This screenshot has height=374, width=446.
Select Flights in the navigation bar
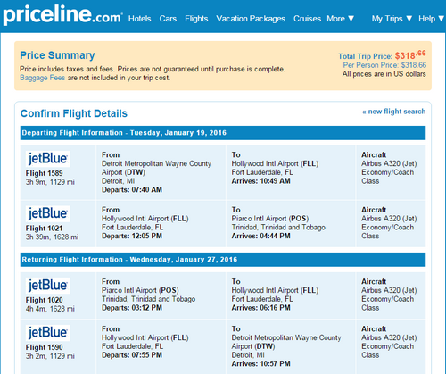[x=196, y=19]
